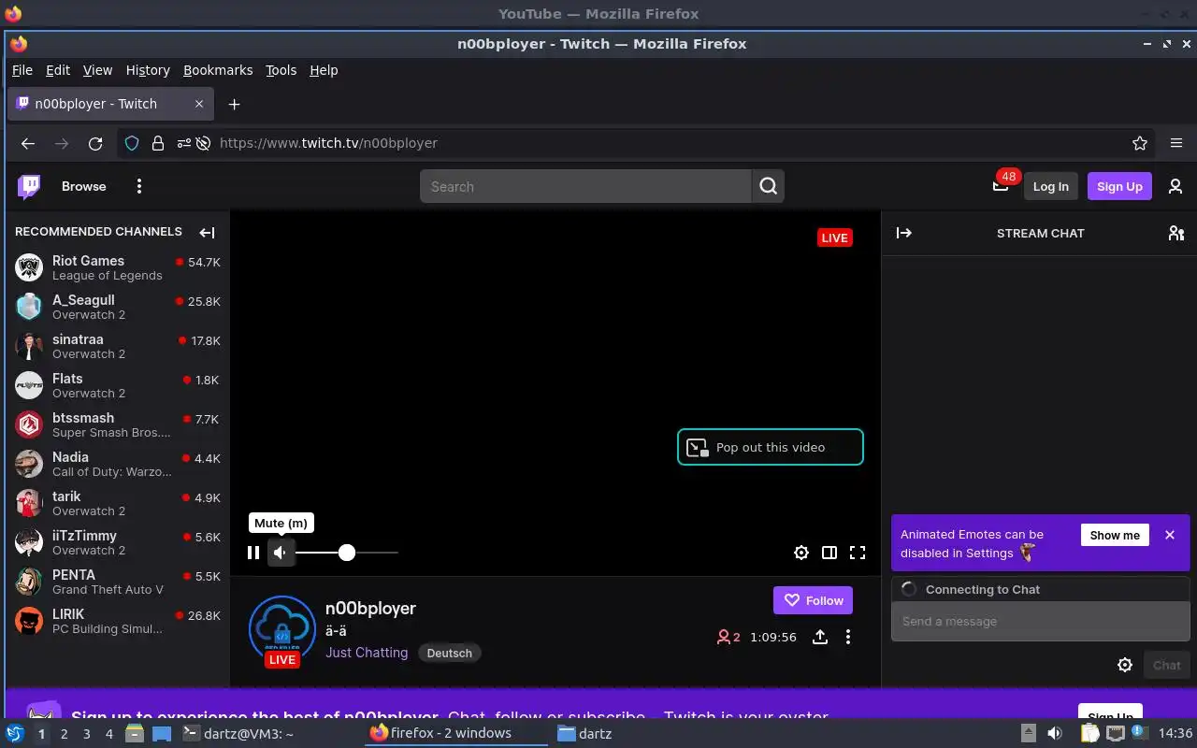Toggle theatre mode on the player
Viewport: 1197px width, 748px height.
tap(829, 553)
